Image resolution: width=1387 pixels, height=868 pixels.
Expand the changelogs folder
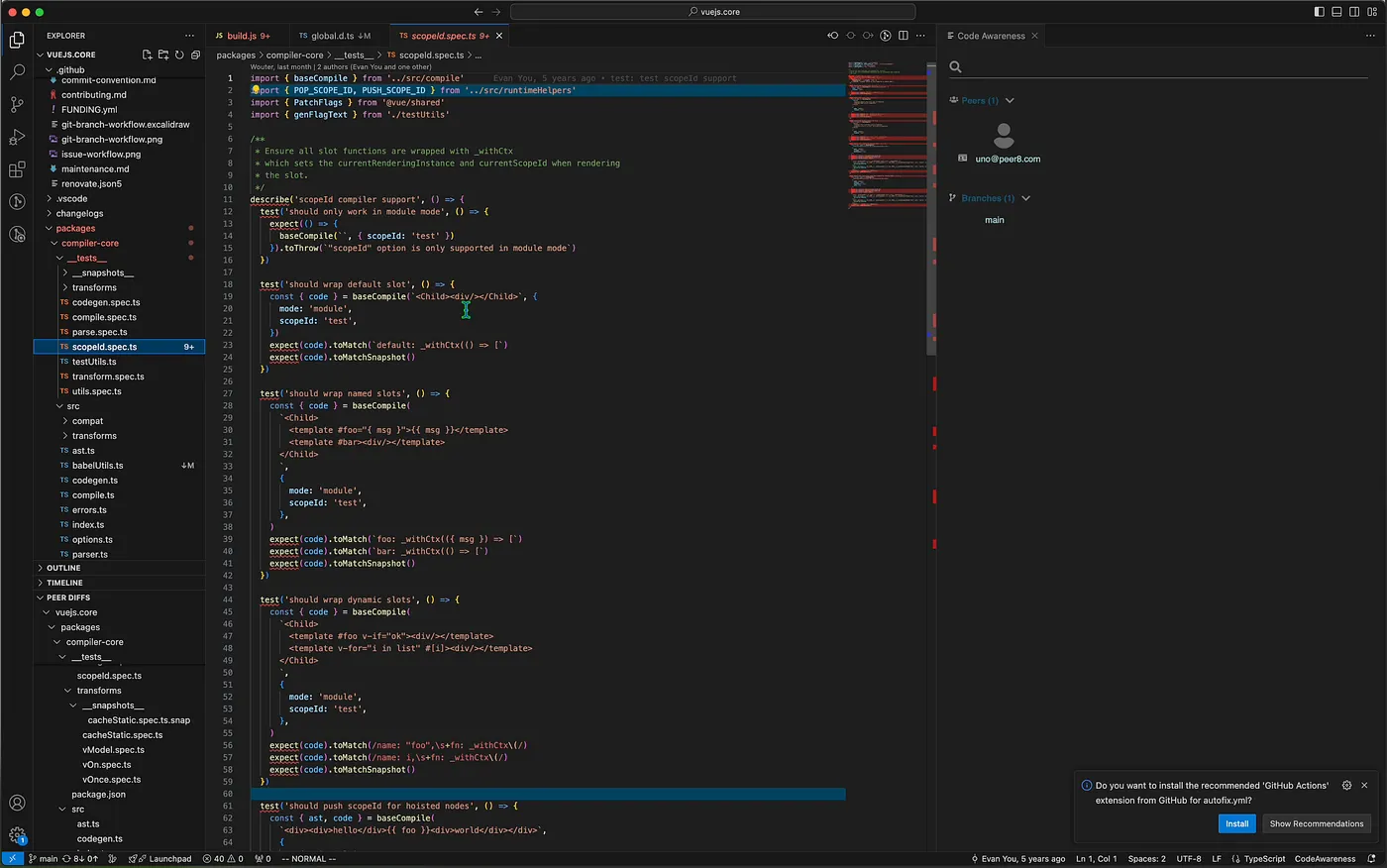tap(79, 213)
